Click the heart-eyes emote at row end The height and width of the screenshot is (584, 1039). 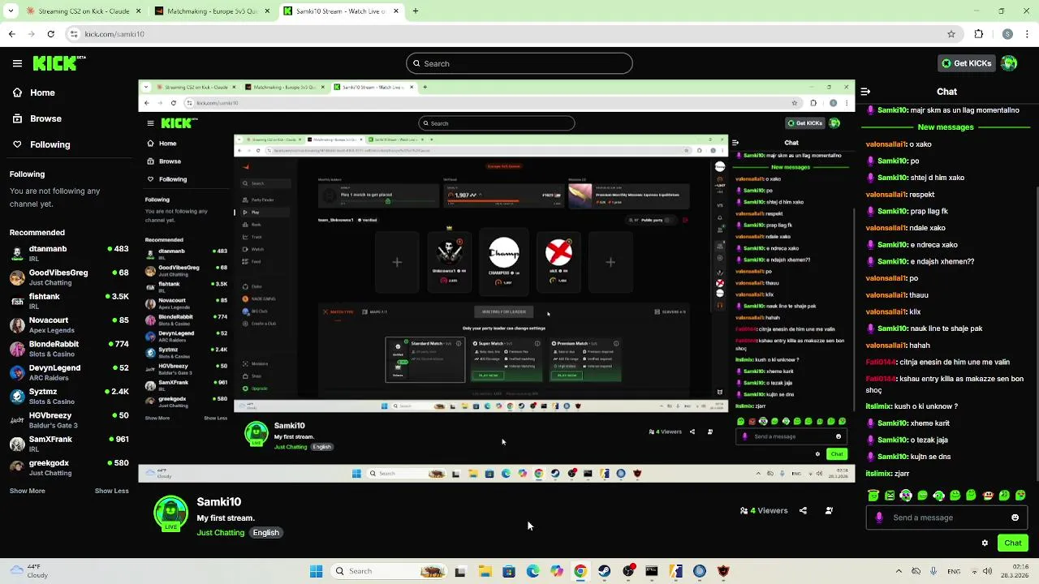tap(1020, 495)
